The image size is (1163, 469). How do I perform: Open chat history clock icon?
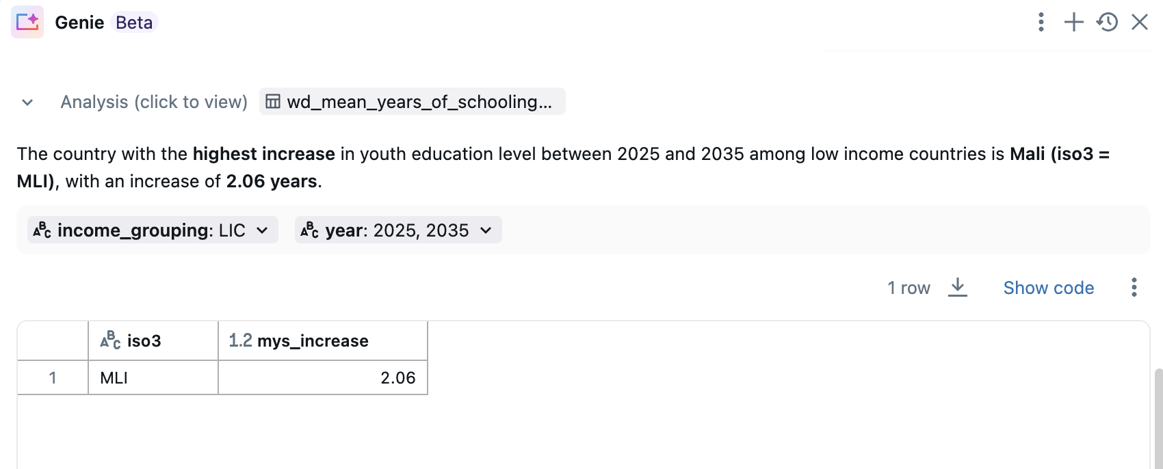[x=1106, y=22]
